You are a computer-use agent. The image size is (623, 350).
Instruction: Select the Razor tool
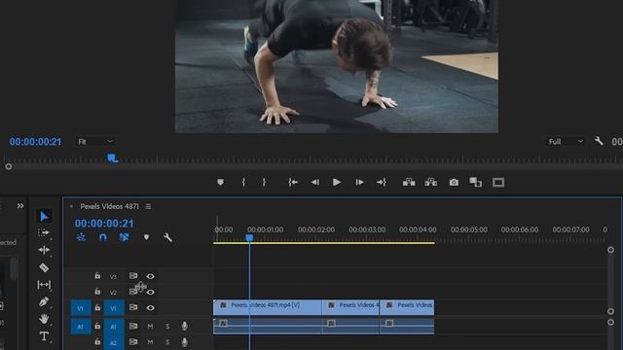click(44, 267)
